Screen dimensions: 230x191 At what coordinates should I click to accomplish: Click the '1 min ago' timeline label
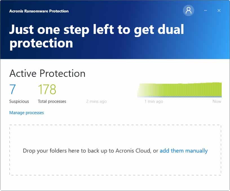(154, 101)
